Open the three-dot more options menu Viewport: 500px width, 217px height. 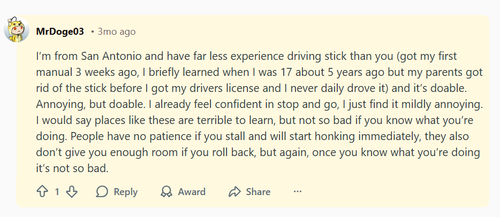tap(298, 191)
